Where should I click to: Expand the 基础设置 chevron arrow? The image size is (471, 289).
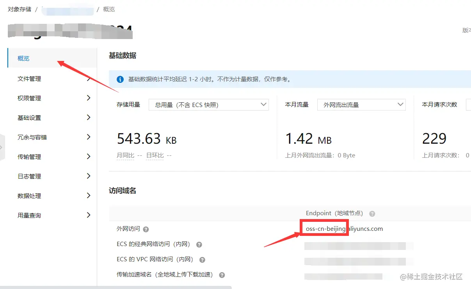(89, 118)
